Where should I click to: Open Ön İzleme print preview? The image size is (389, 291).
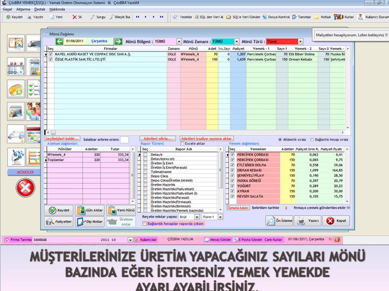pyautogui.click(x=279, y=220)
